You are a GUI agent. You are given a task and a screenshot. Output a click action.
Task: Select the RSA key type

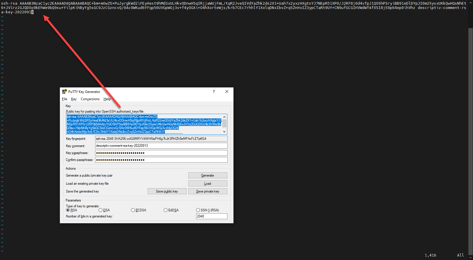coord(71,210)
